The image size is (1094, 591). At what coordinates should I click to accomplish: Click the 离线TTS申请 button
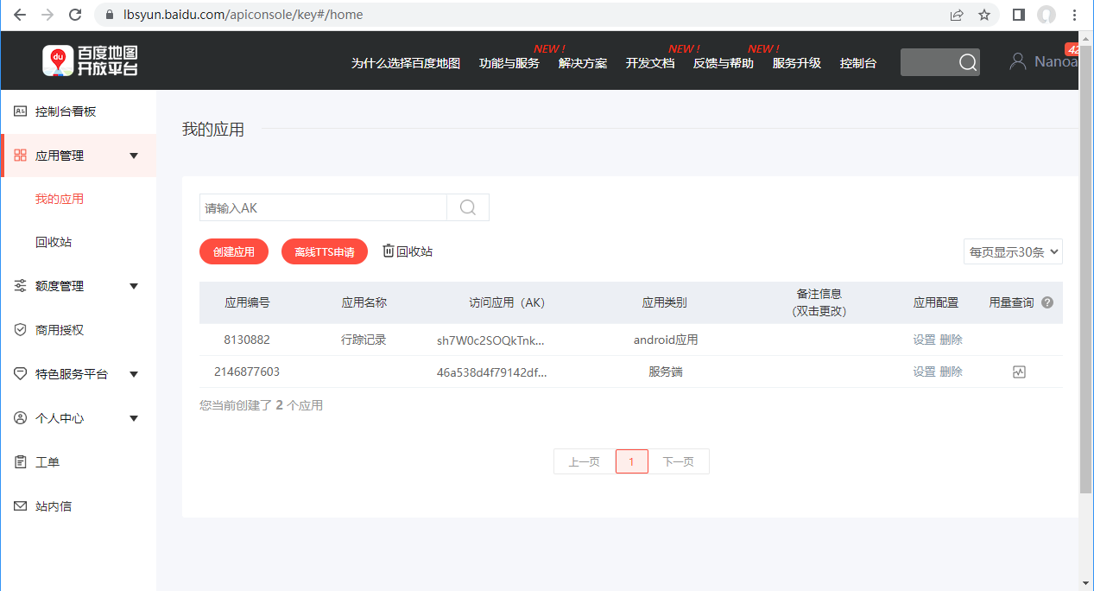tap(325, 251)
